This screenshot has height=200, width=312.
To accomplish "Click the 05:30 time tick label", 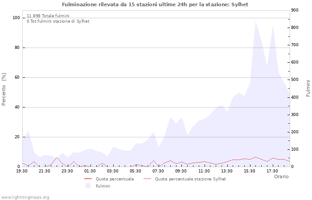I will [x=135, y=171].
